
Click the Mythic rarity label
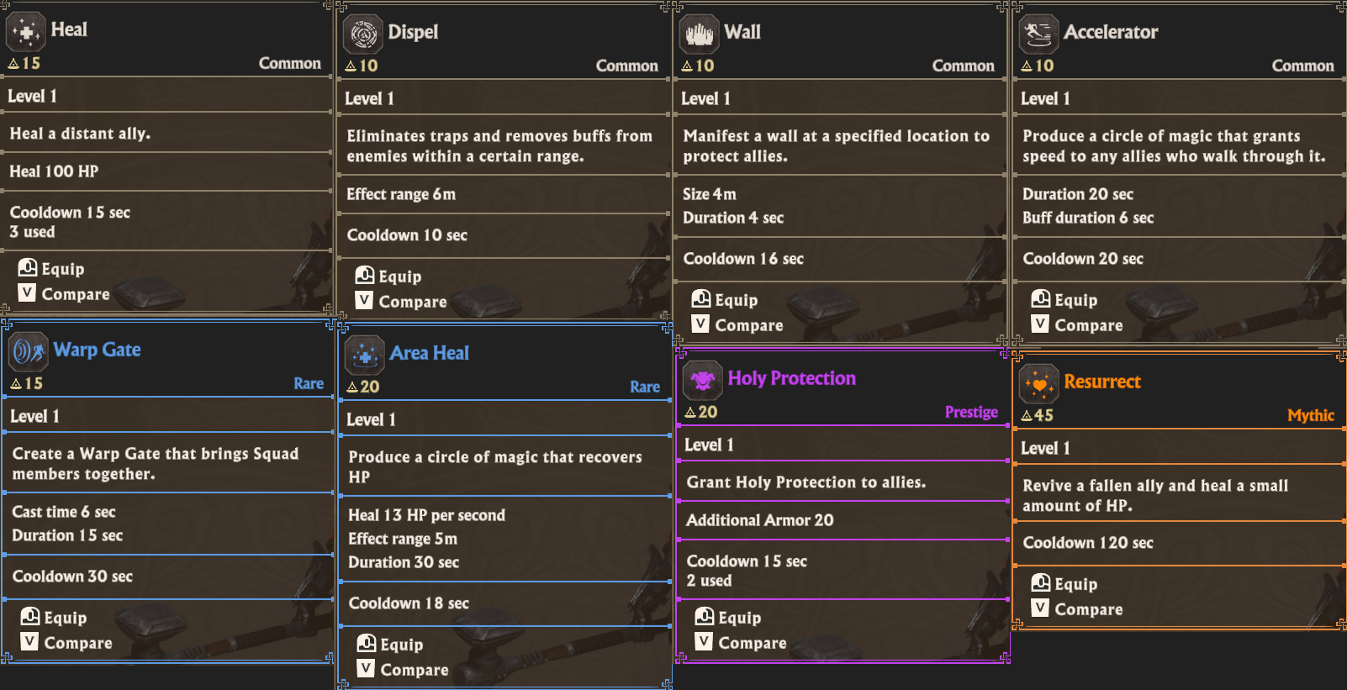pos(1310,415)
